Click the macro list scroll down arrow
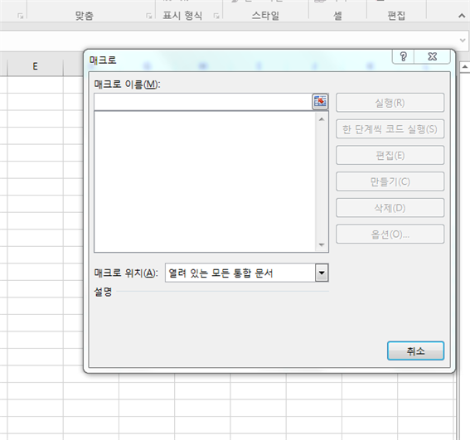This screenshot has height=440, width=470. click(x=322, y=245)
